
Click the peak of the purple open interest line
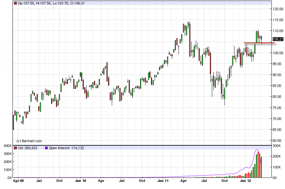tap(257, 150)
